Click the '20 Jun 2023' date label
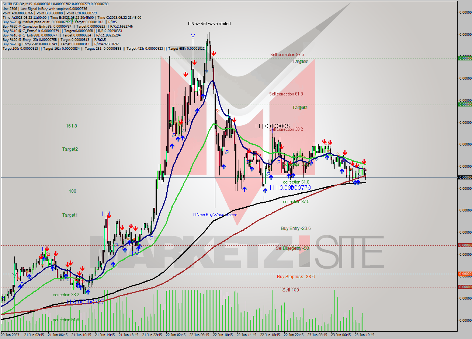The width and height of the screenshot is (472, 339). coord(10,335)
